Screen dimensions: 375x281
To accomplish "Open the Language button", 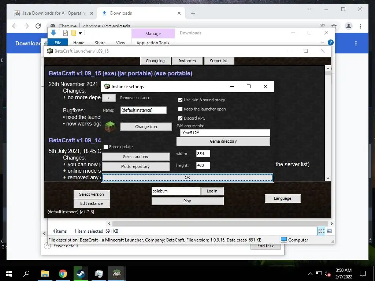I will (282, 199).
